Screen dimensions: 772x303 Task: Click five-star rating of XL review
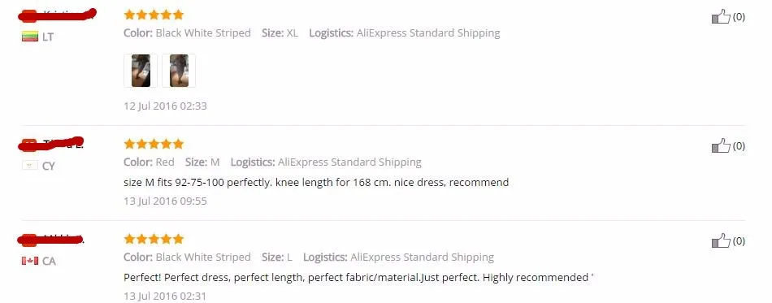coord(154,15)
